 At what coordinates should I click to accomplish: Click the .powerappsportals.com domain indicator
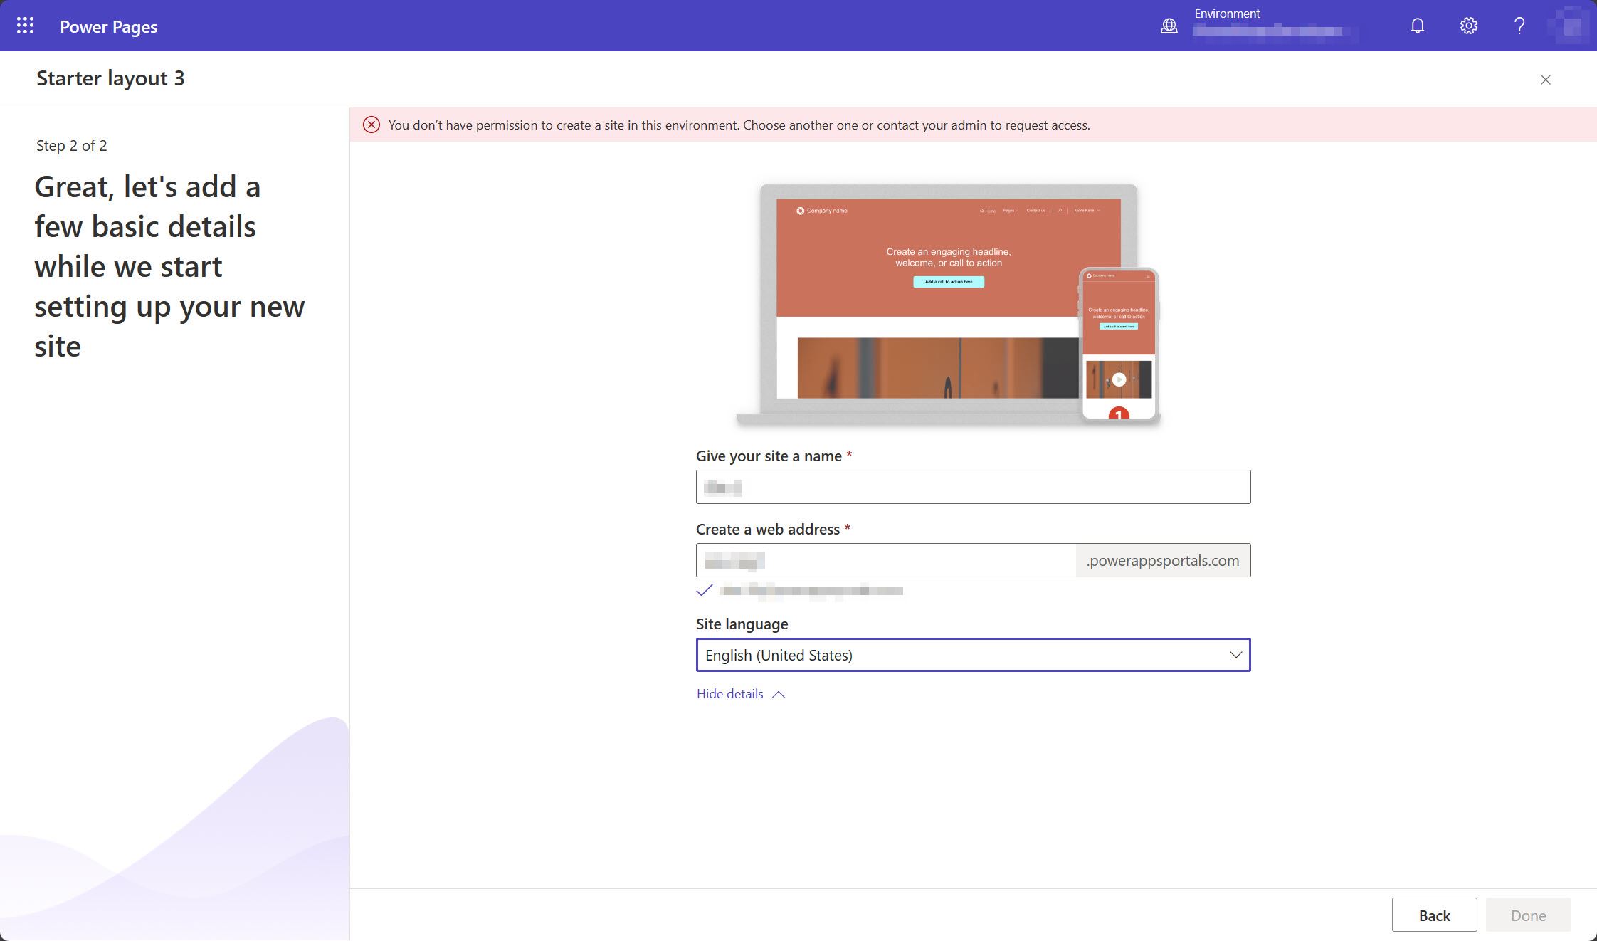point(1162,560)
